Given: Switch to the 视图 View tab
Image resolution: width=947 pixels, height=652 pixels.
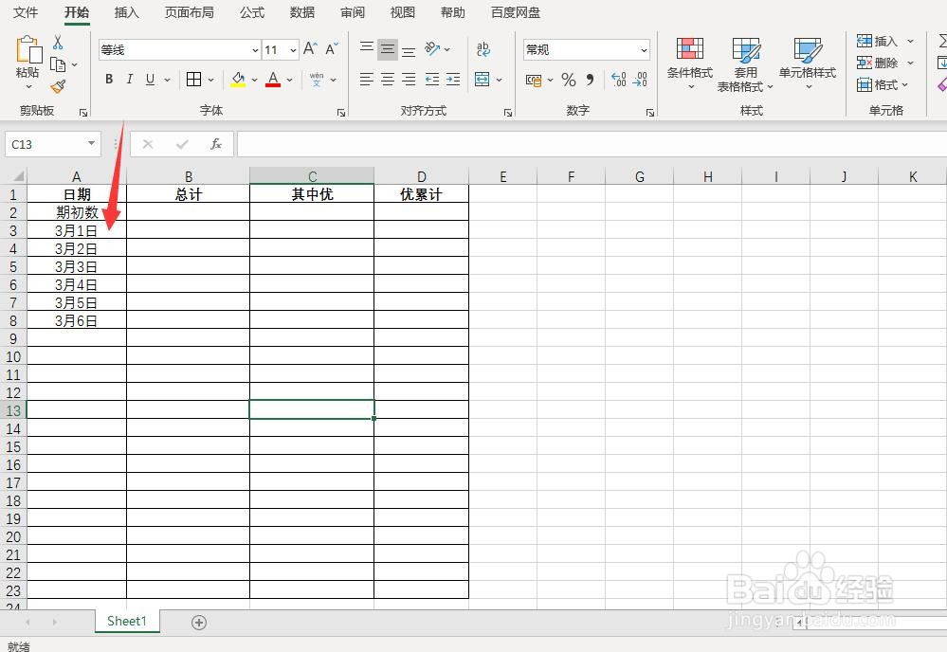Looking at the screenshot, I should point(402,12).
